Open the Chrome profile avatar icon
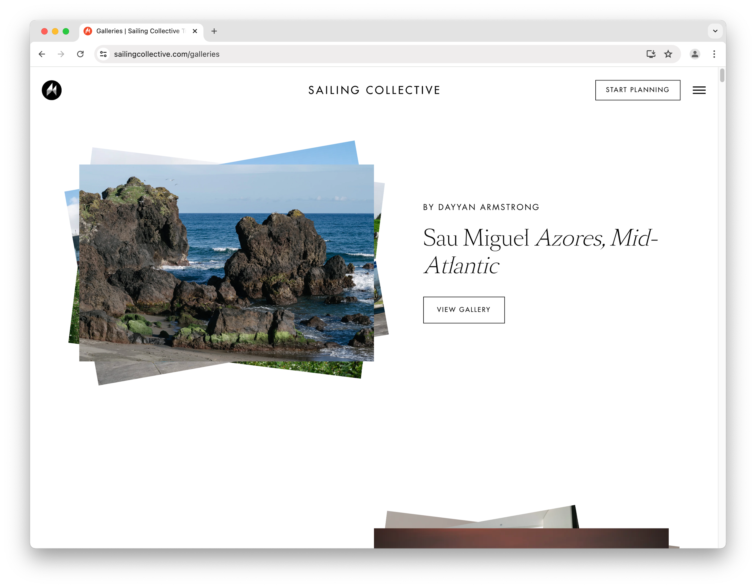 (695, 54)
